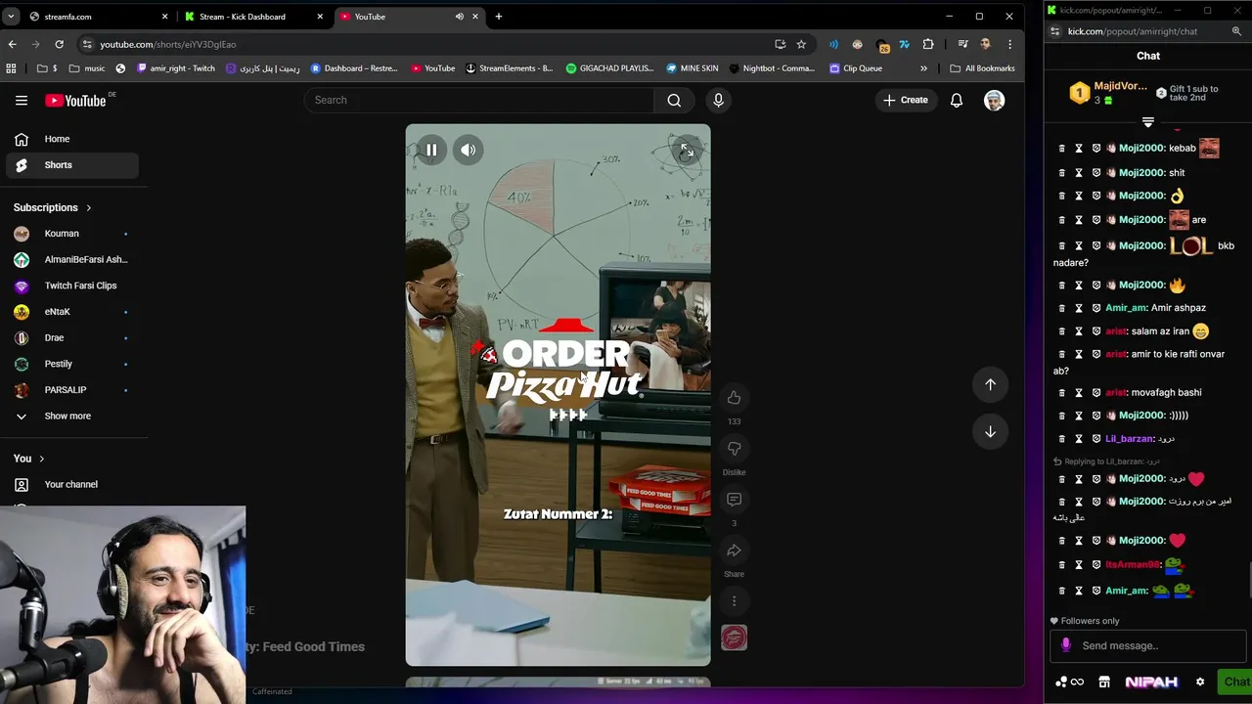Open the StreamElements bookmark
This screenshot has width=1252, height=704.
click(x=510, y=68)
